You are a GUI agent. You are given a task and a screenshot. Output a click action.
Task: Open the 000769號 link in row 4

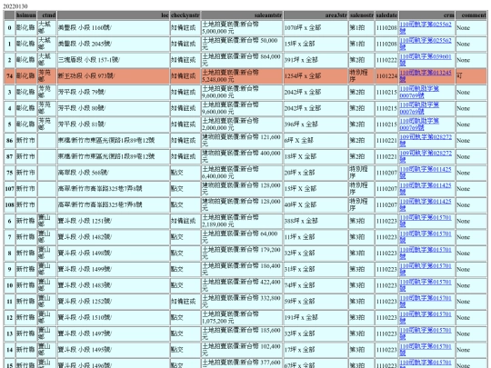click(x=419, y=108)
